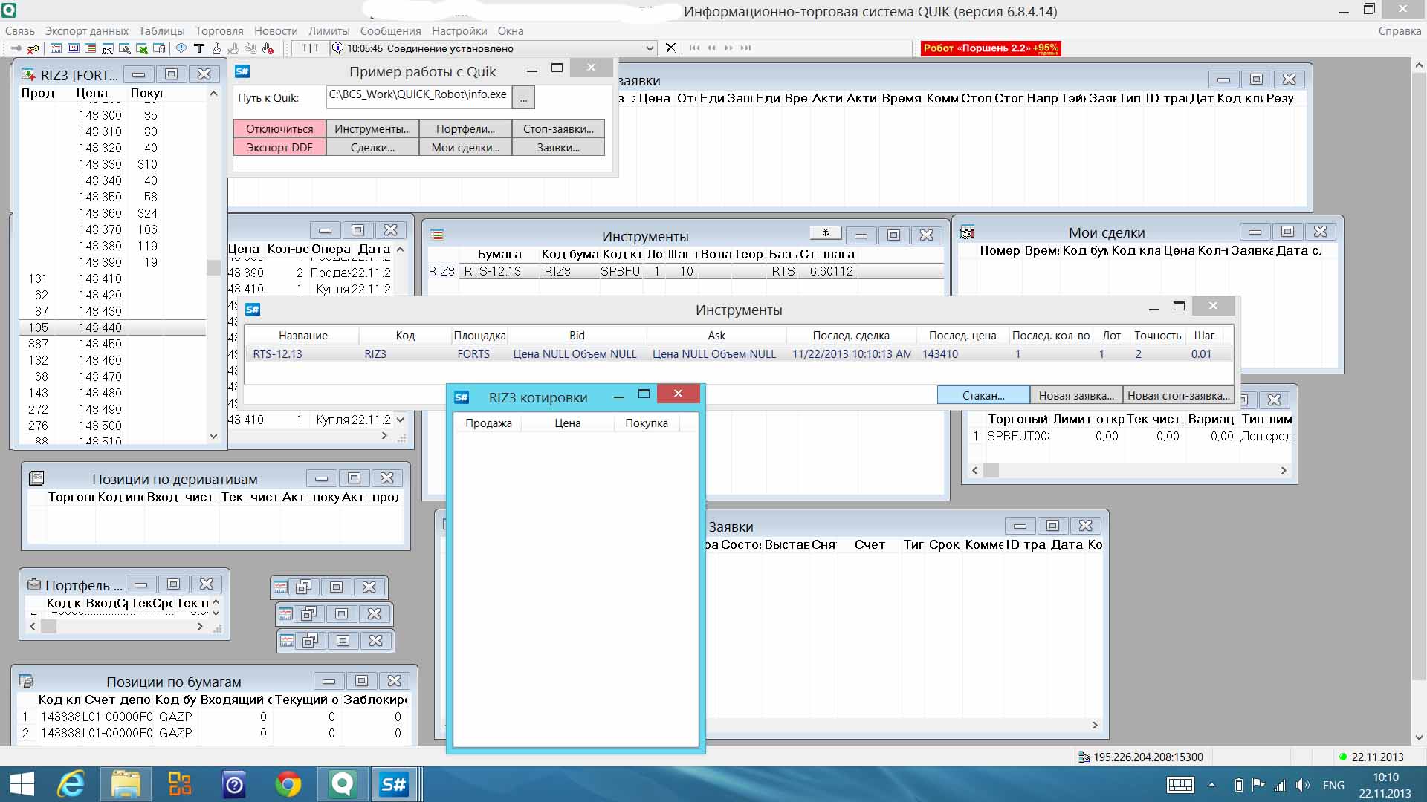Click the Стоп-заявки... button
The width and height of the screenshot is (1427, 802).
click(x=558, y=128)
